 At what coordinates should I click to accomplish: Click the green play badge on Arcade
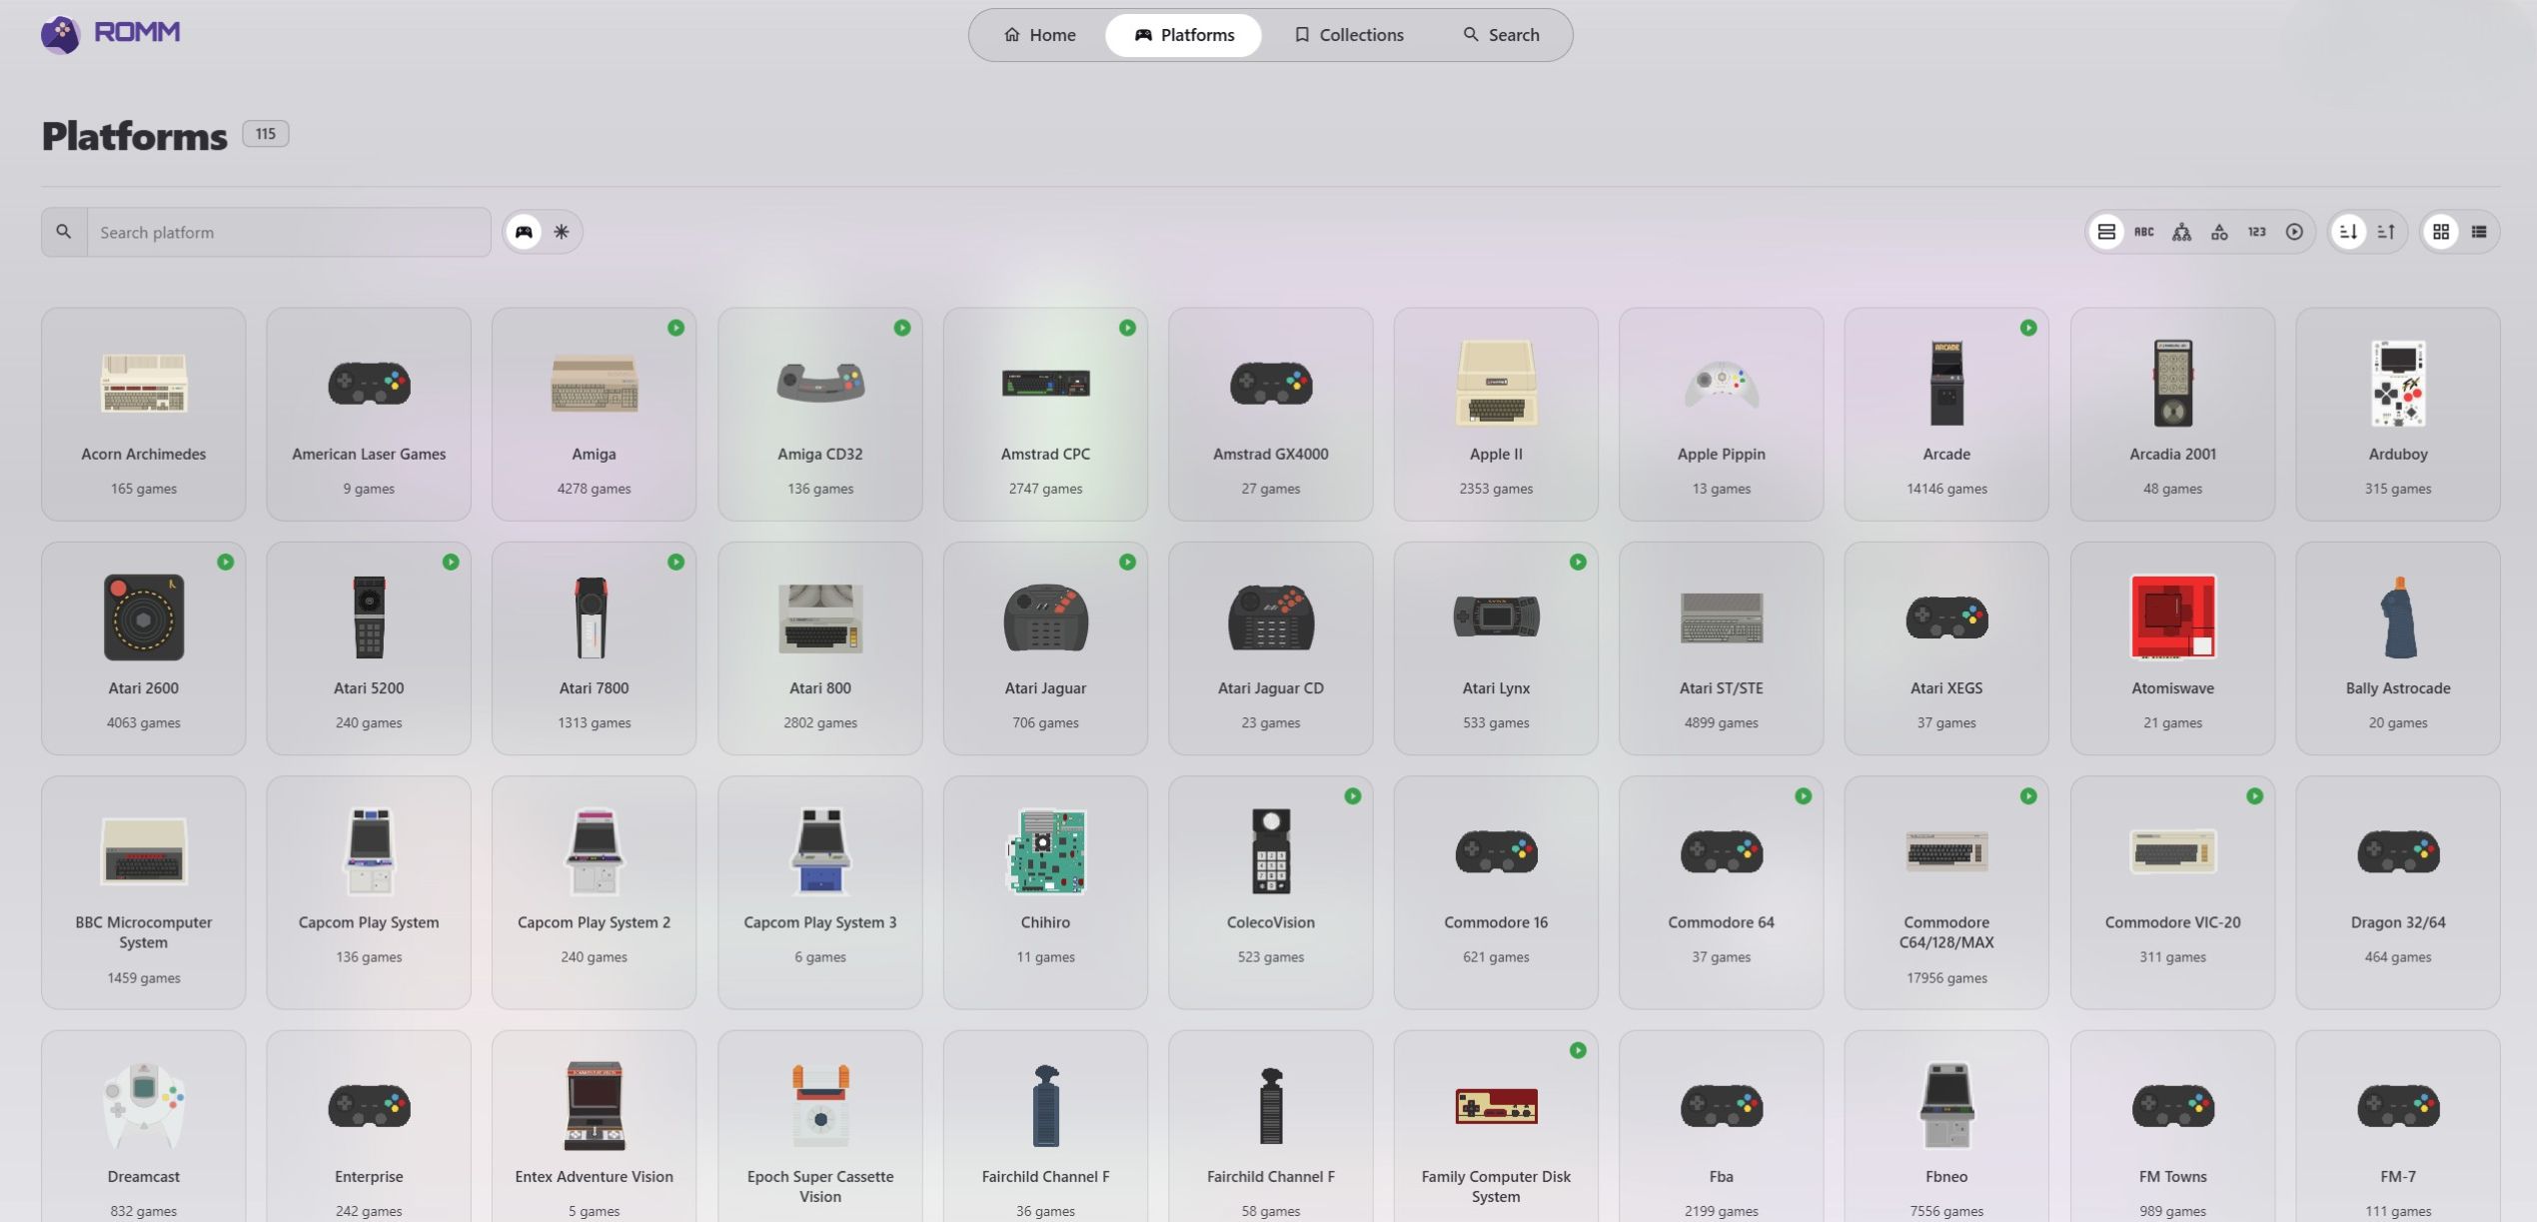pos(2028,328)
